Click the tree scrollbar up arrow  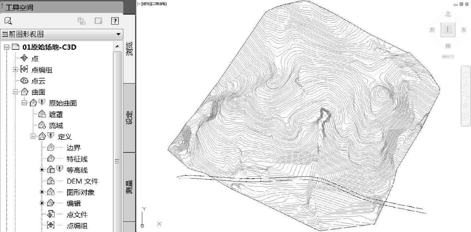117,46
